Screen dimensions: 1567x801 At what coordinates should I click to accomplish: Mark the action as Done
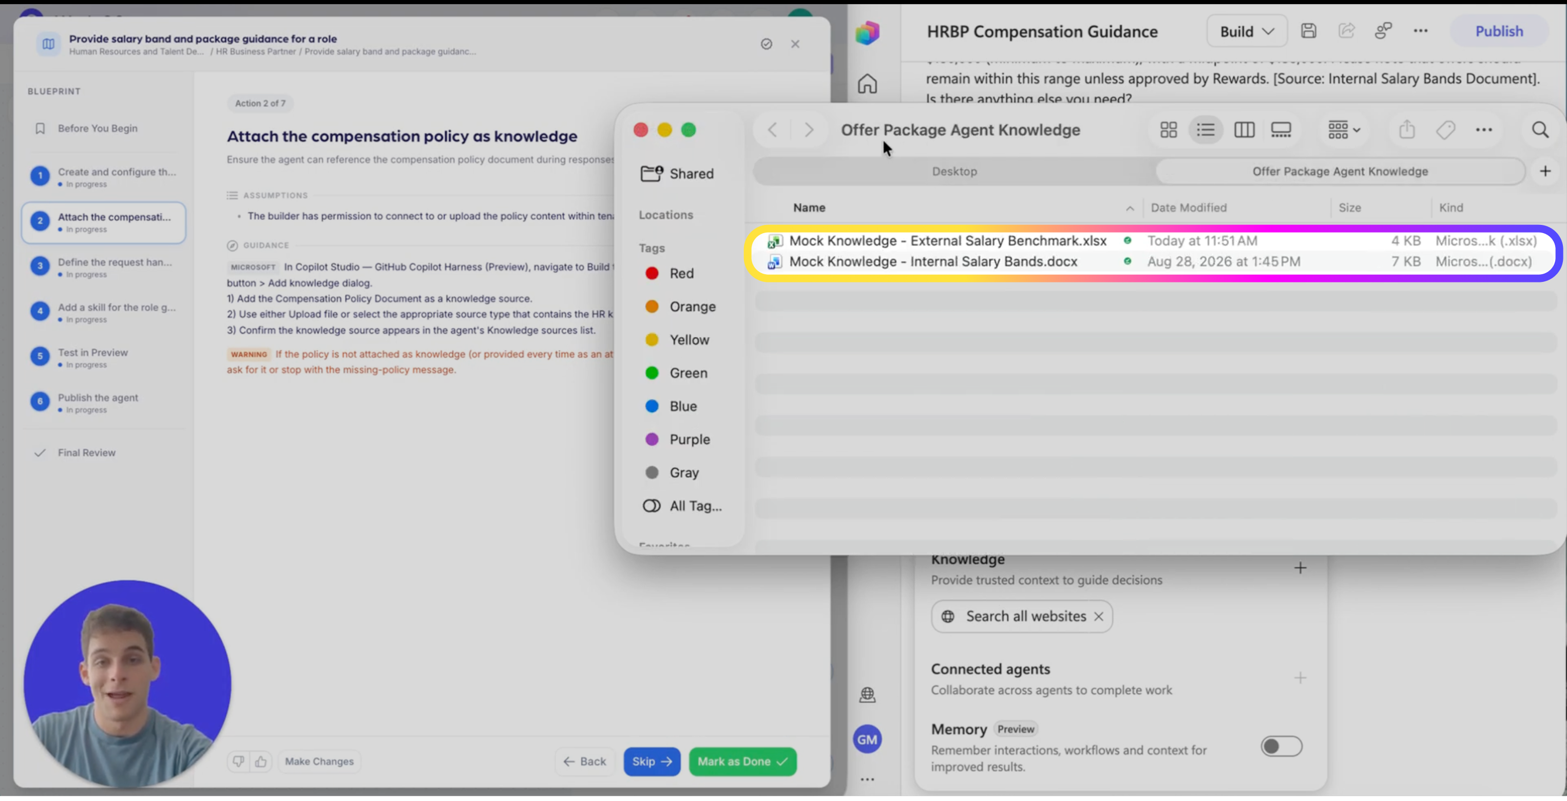(x=742, y=761)
